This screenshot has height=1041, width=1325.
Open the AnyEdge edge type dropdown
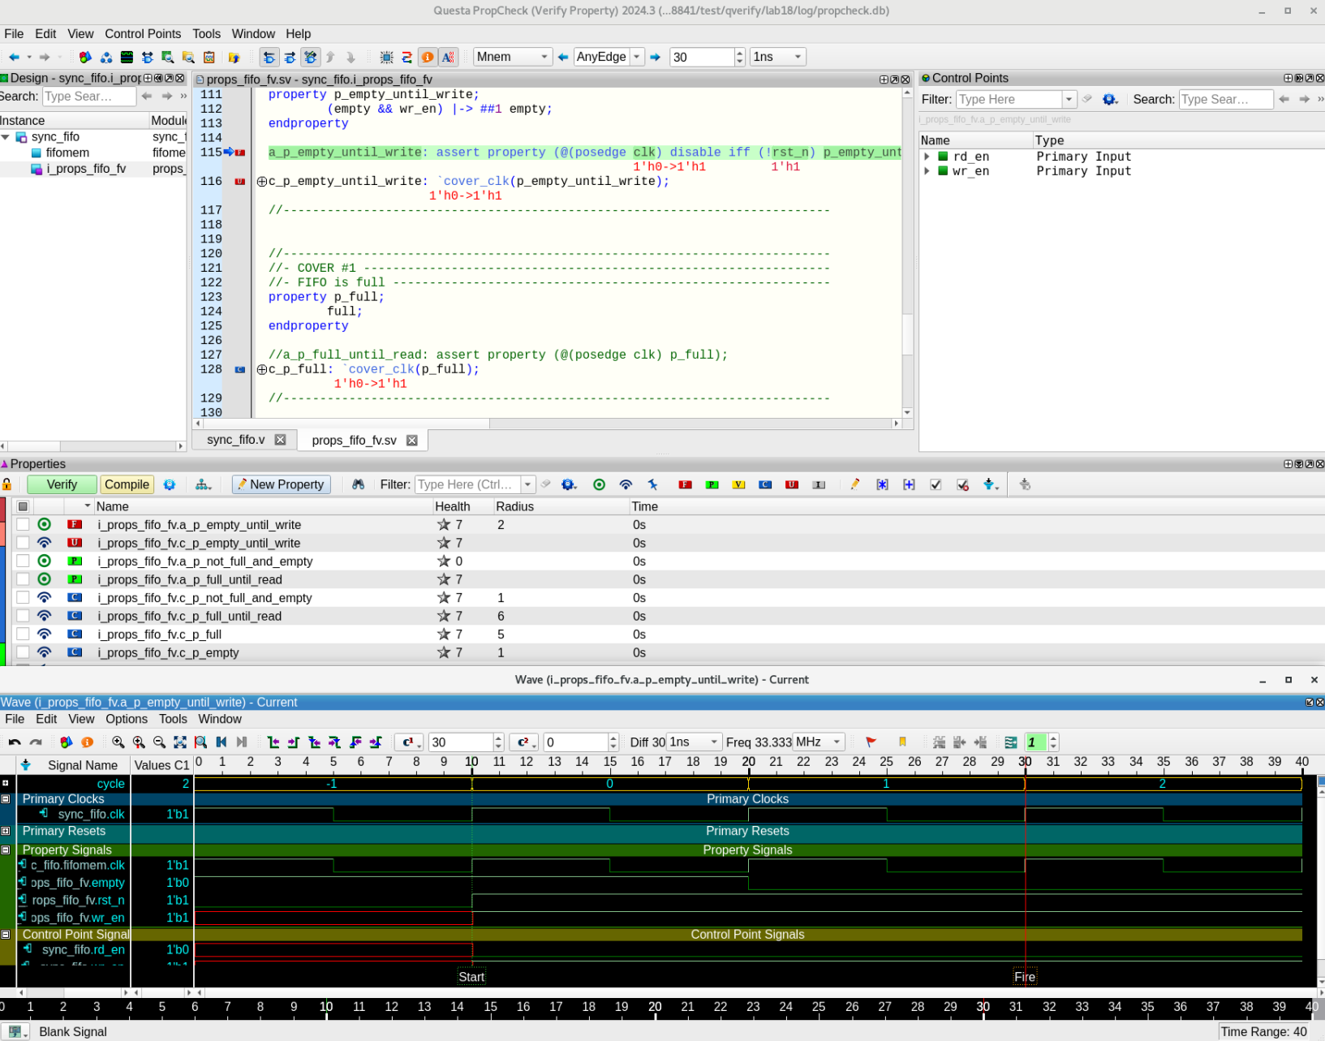tap(637, 57)
